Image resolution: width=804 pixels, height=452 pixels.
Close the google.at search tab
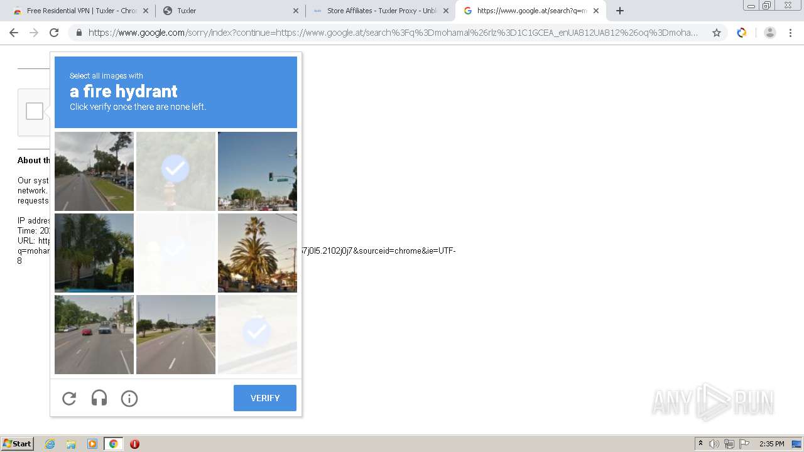point(596,11)
